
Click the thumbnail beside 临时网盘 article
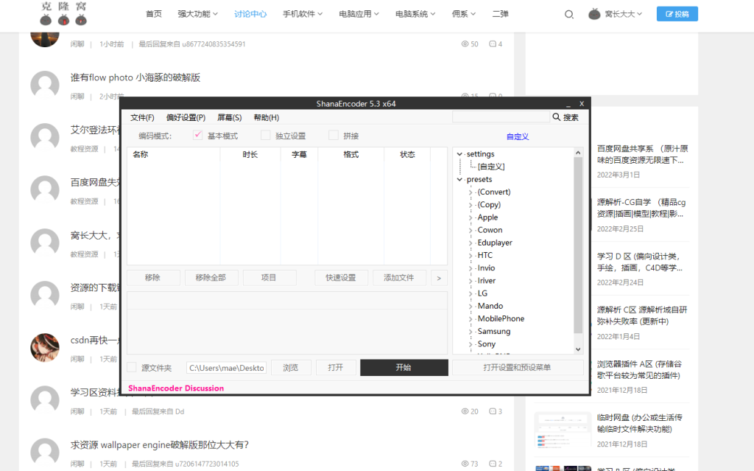[563, 430]
